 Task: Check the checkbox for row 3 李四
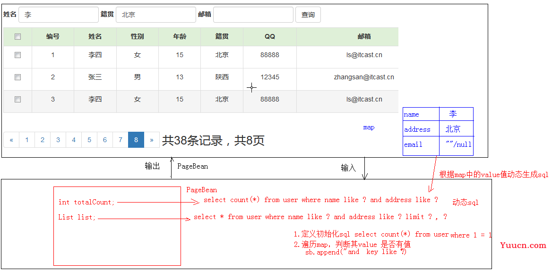coord(18,100)
